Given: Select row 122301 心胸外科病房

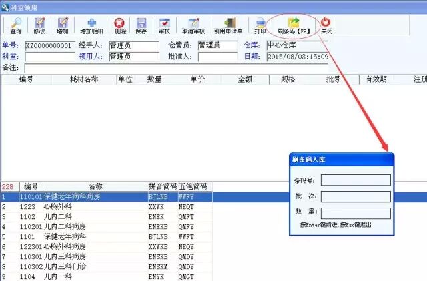Looking at the screenshot, I should [x=107, y=247].
